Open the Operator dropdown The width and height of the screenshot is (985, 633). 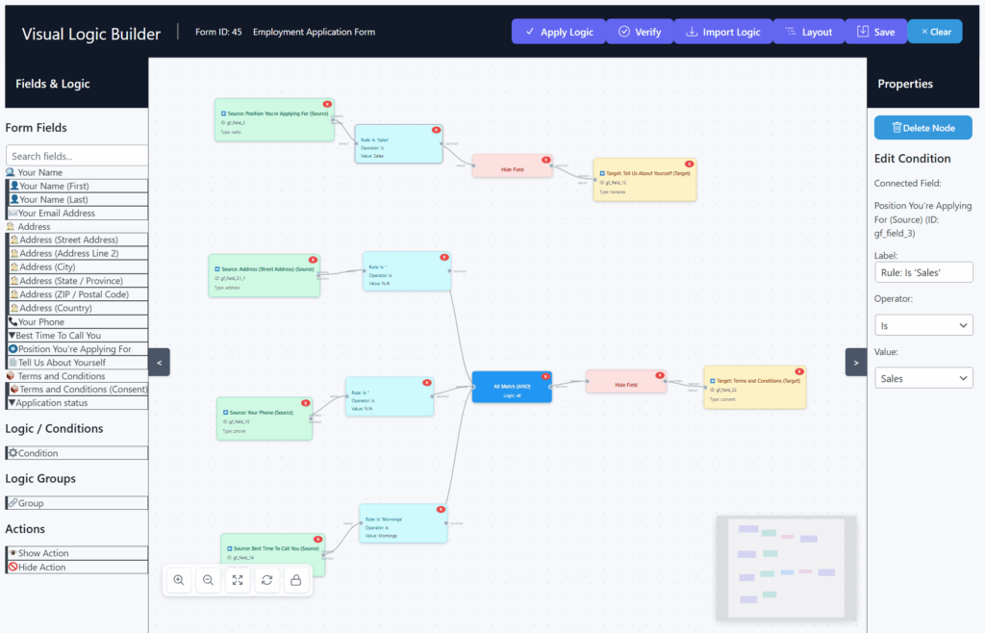923,325
